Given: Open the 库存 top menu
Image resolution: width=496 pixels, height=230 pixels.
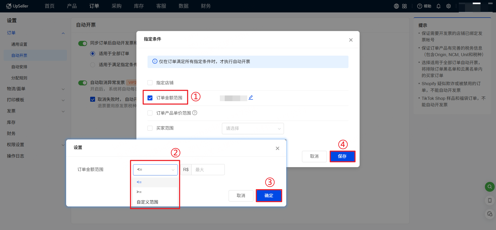Looking at the screenshot, I should [x=139, y=6].
